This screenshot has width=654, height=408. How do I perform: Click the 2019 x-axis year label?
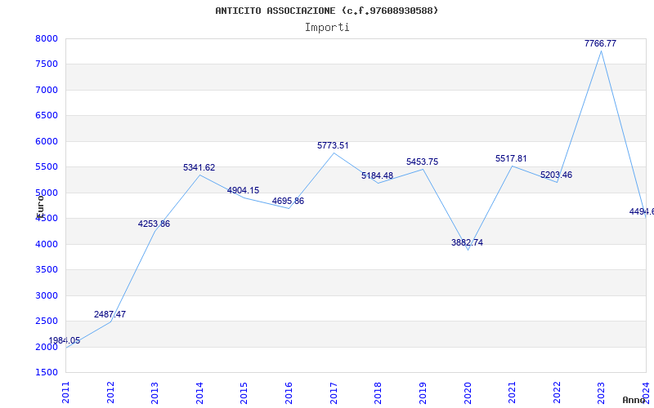(x=423, y=392)
